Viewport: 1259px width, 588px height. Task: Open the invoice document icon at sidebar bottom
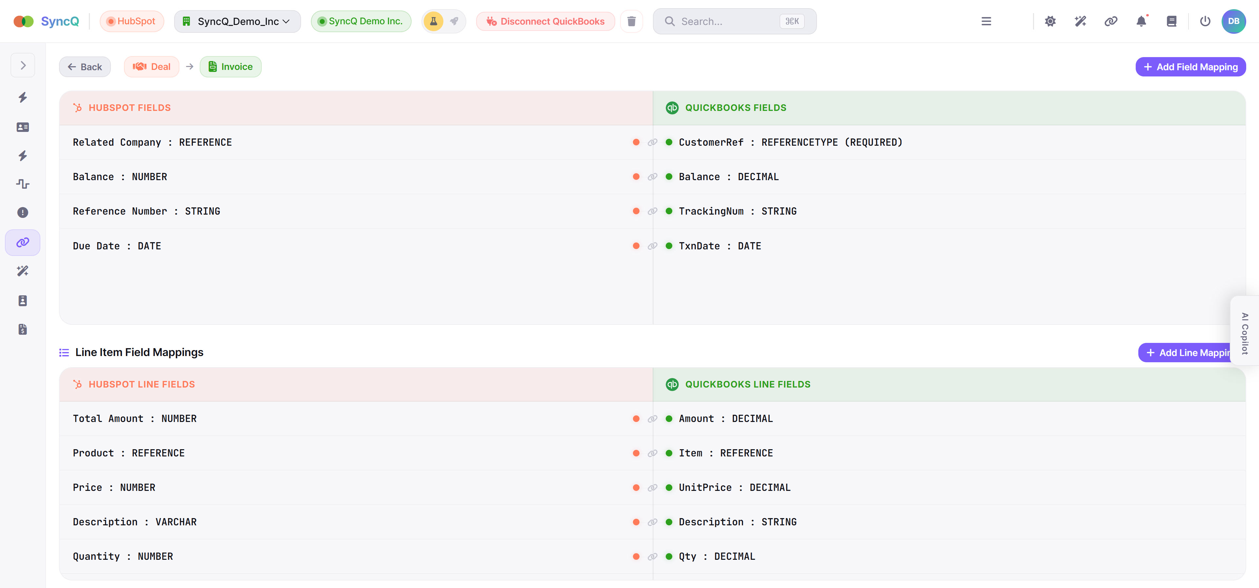23,329
